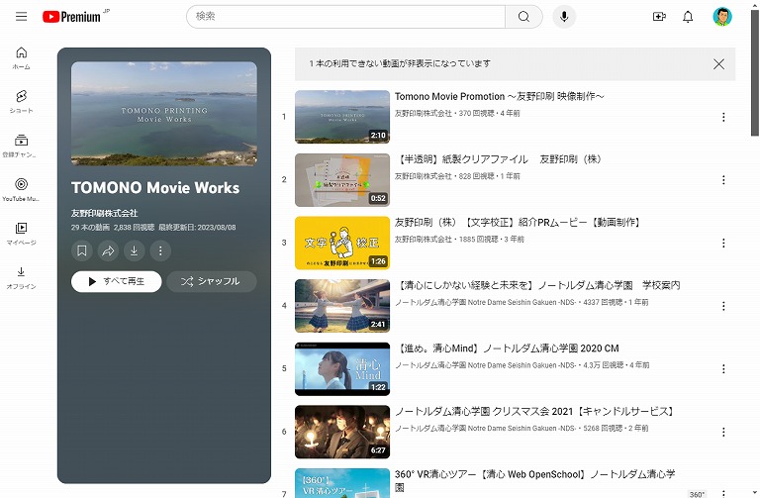760x498 pixels.
Task: Open the hamburger guide menu
Action: click(21, 17)
